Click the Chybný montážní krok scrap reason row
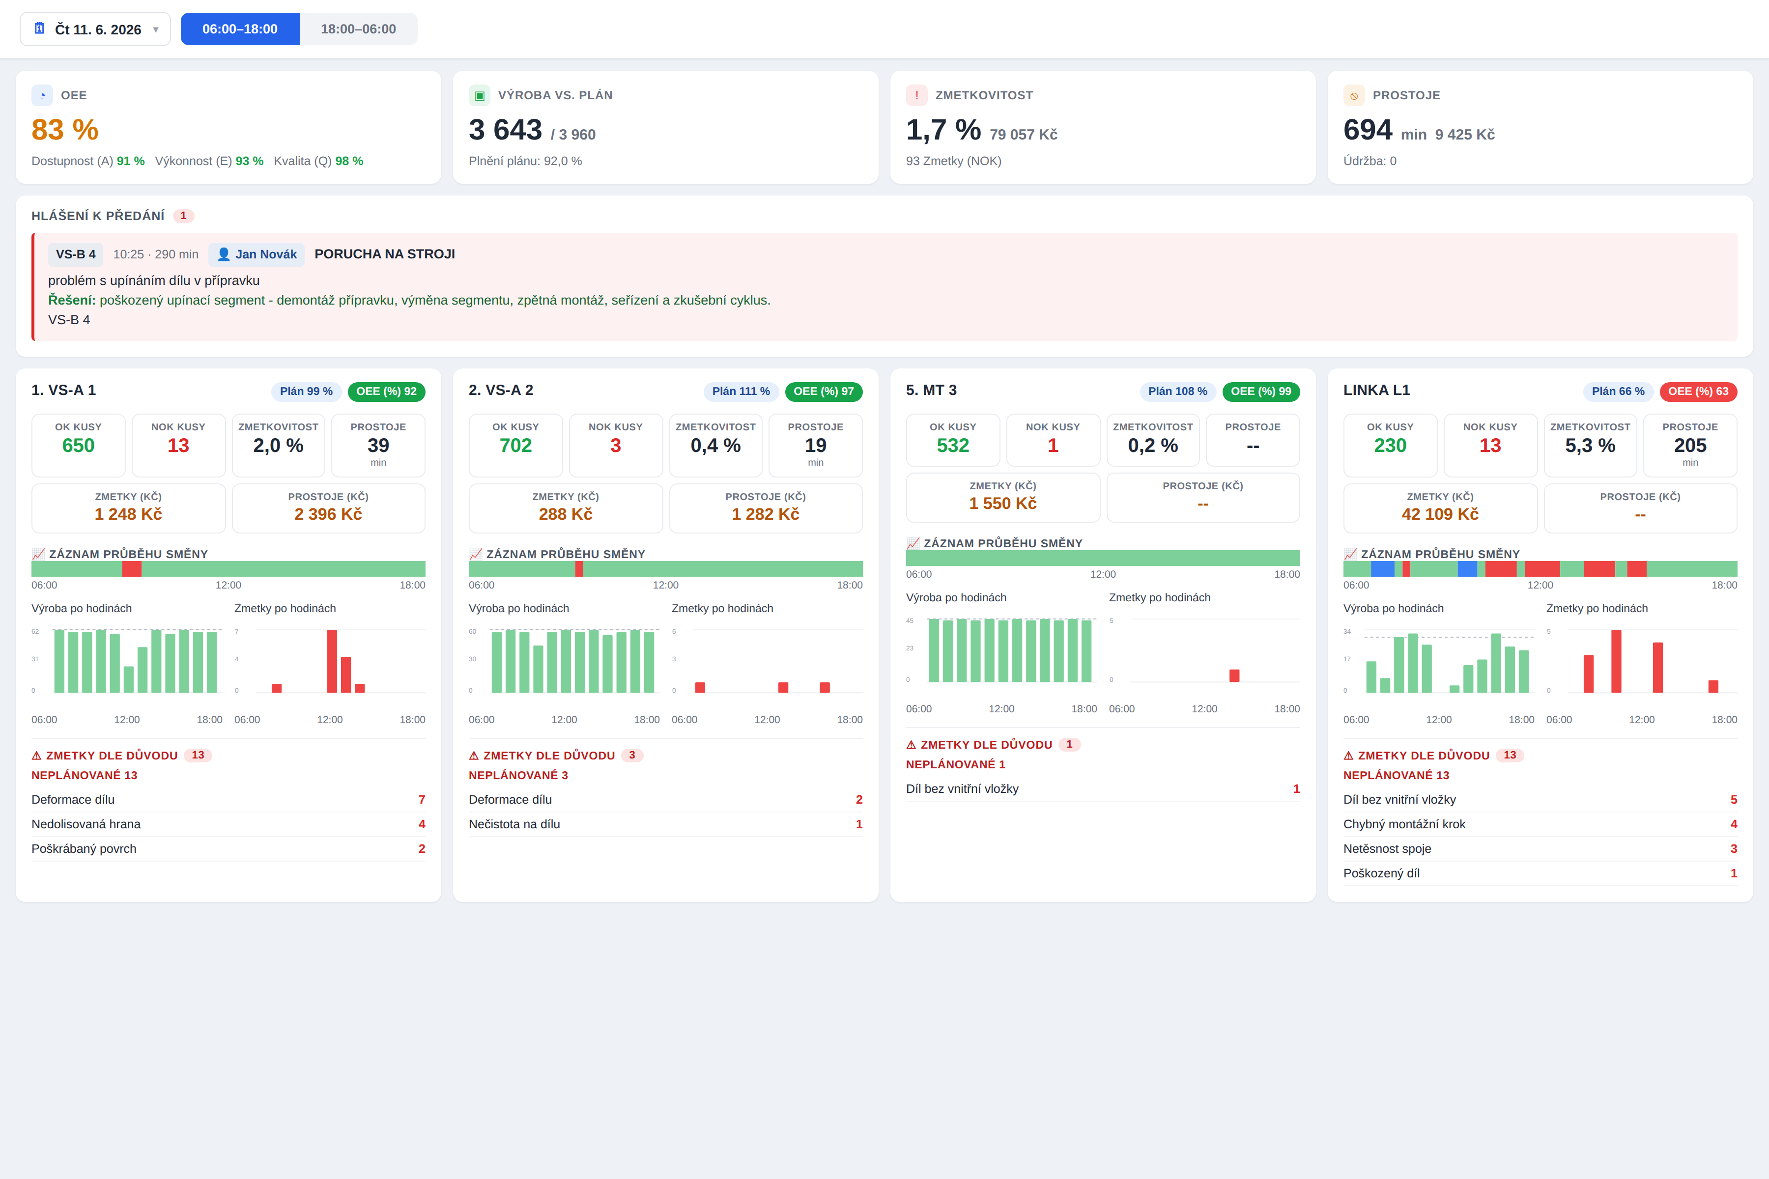 coord(1541,825)
